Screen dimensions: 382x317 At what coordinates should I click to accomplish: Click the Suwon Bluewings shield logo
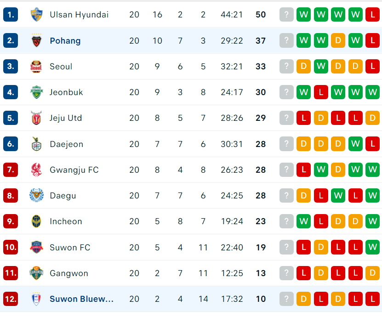36,299
